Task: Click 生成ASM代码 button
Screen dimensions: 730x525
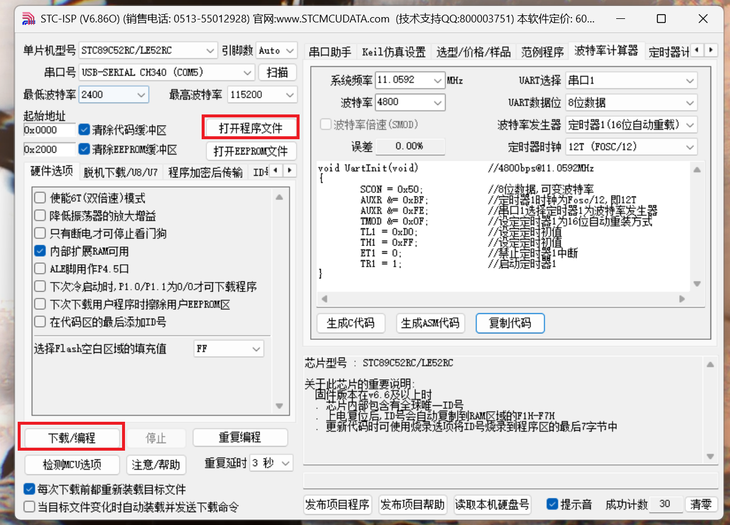Action: (x=430, y=323)
